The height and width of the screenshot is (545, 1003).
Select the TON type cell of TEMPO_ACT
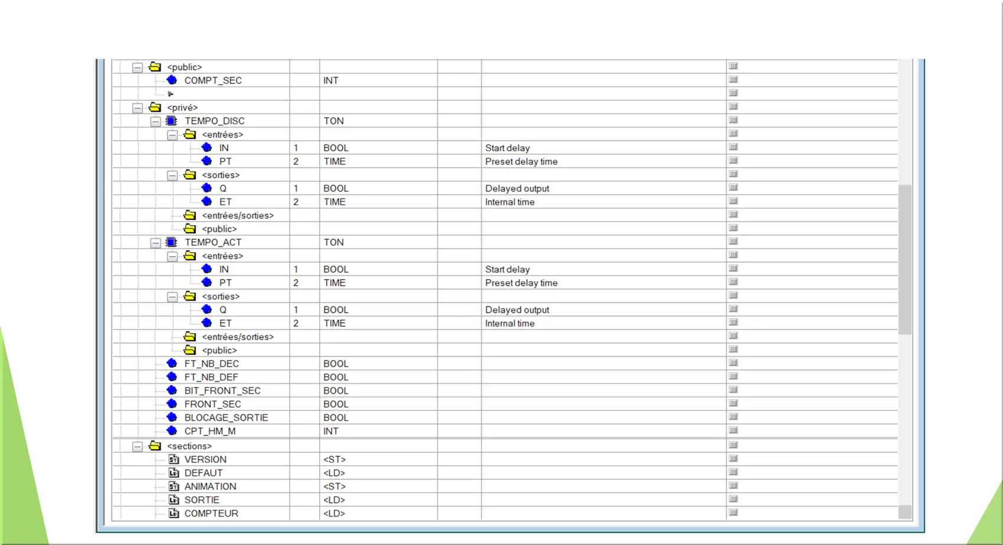pos(378,242)
